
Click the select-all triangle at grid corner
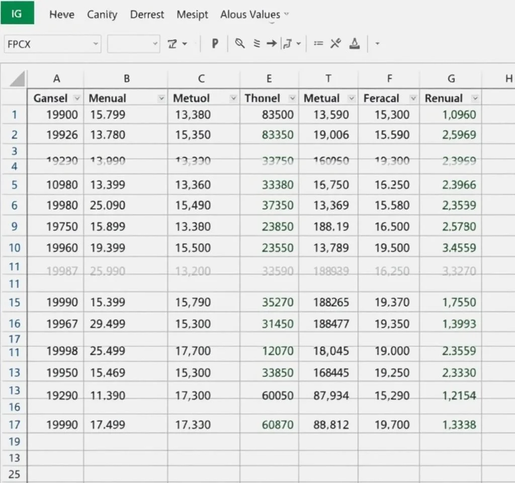point(17,78)
